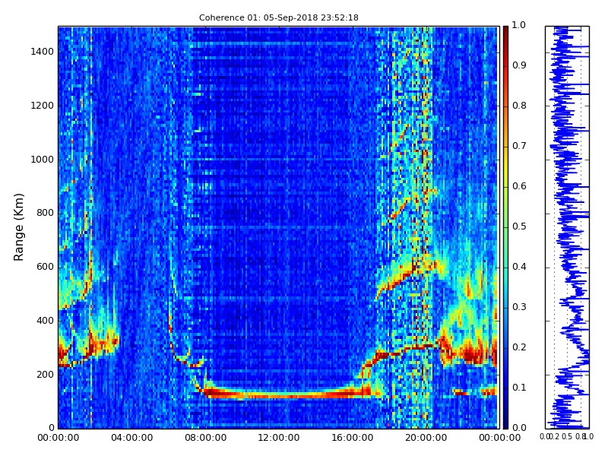608x456 pixels.
Task: Click the colorbar 0.5 tick label
Action: pos(519,226)
